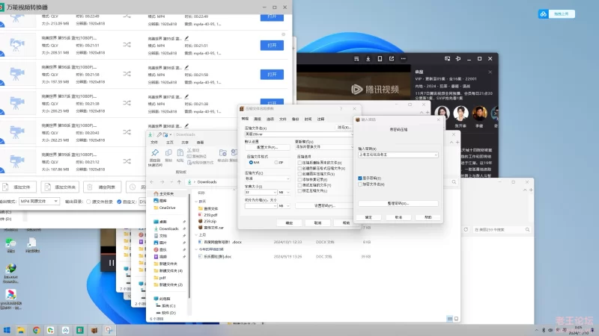Open the 更新模式 dropdown in archive dialog

click(x=324, y=146)
